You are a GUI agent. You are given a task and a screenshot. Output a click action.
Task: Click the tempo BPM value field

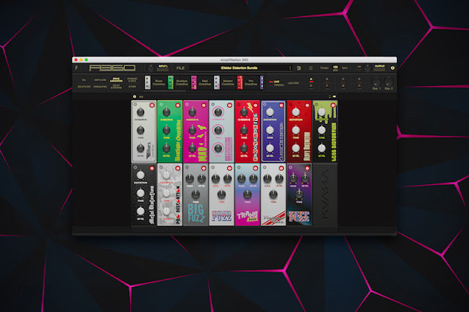click(335, 68)
